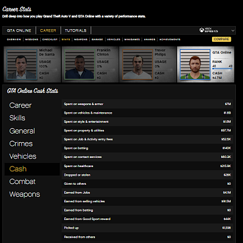The image size is (243, 243).
Task: Open the Crimes stats category
Action: 21,143
